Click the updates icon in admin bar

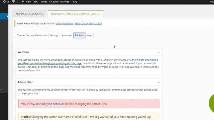pos(4,1)
